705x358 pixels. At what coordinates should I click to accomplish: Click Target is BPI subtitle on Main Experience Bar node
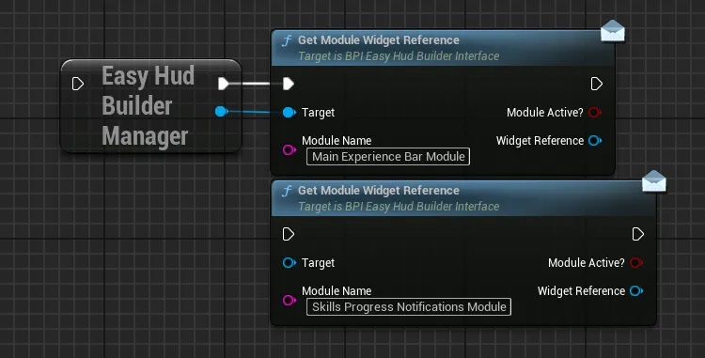point(399,56)
